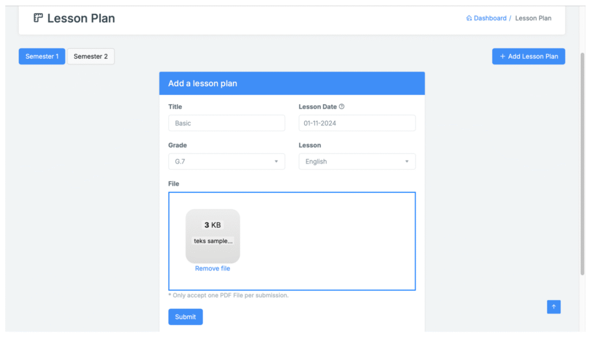Click the Remove file link
The image size is (590, 340).
[x=212, y=269]
